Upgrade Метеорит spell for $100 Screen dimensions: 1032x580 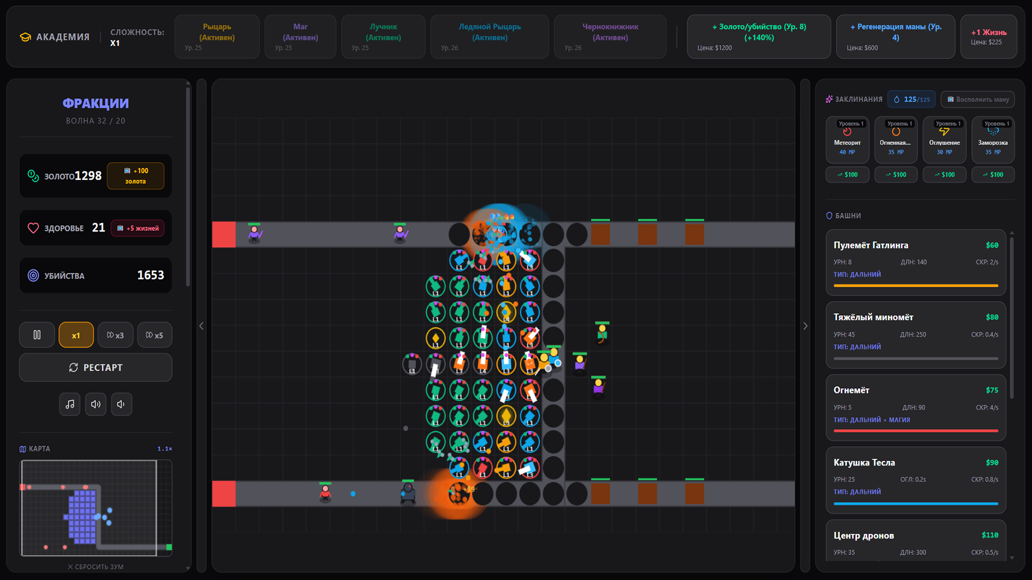tap(847, 175)
